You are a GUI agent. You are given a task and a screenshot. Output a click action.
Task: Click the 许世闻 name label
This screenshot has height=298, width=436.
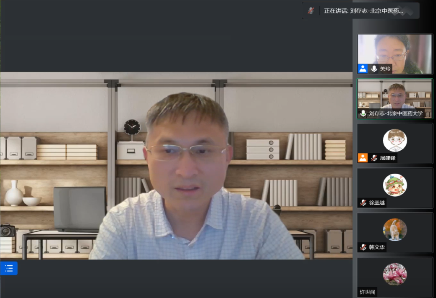[x=368, y=292]
